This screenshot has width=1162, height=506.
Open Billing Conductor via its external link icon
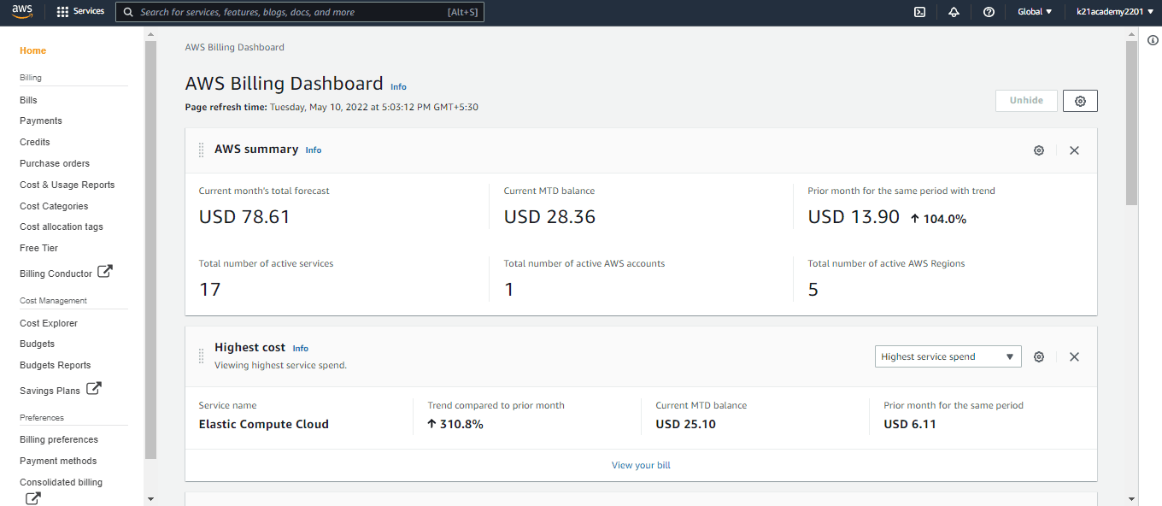pos(105,271)
